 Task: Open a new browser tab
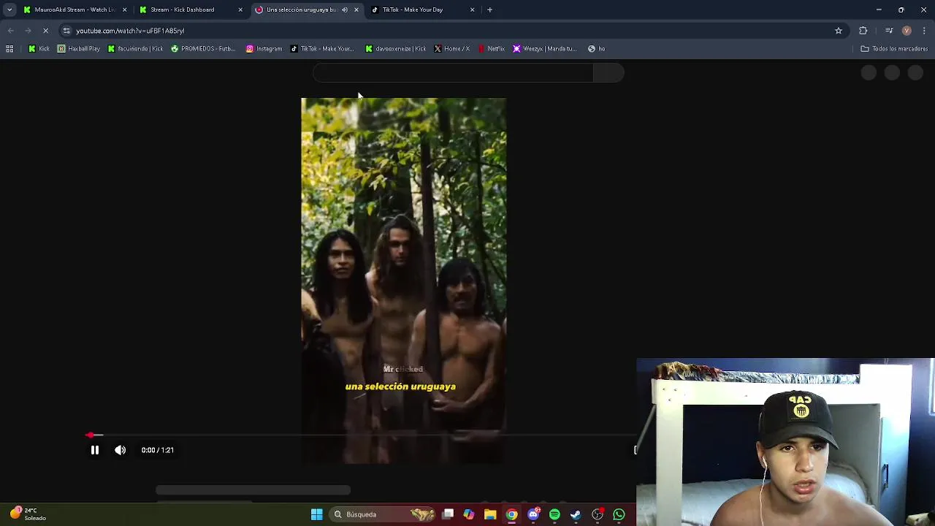[x=489, y=9]
